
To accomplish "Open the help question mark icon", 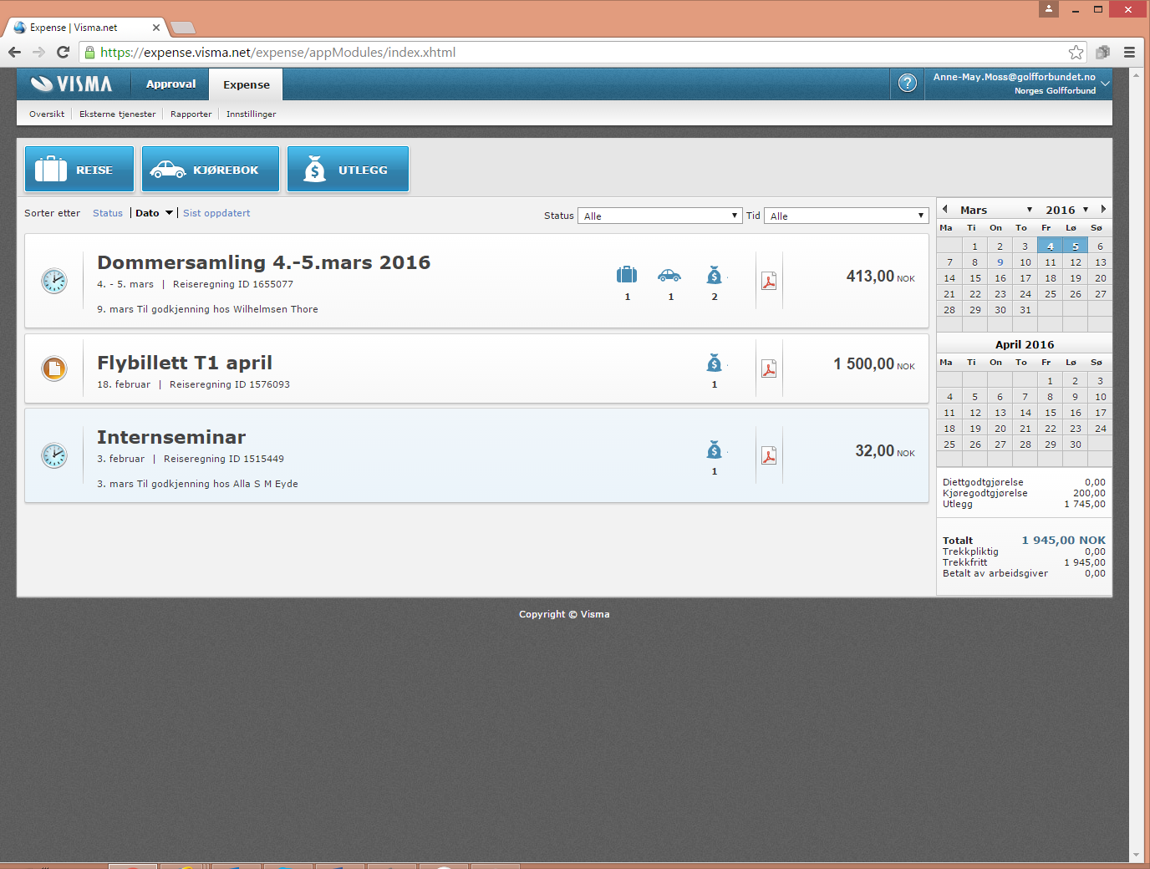I will pos(908,84).
